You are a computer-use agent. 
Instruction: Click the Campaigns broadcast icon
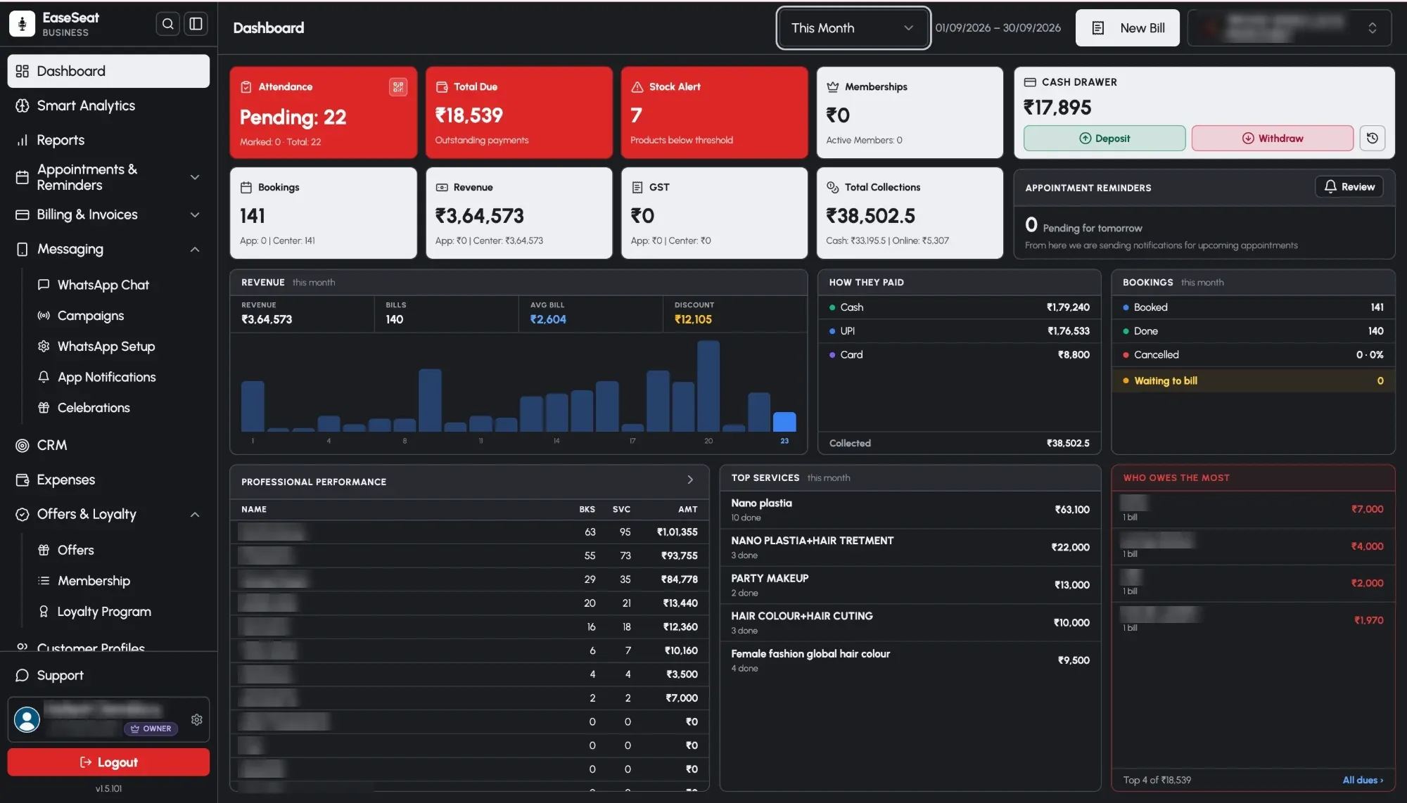tap(44, 316)
